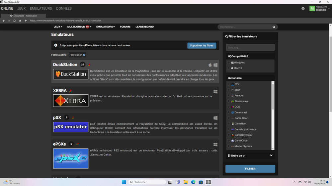Click the browser back arrow
The height and width of the screenshot is (186, 332).
[x=4, y=21]
